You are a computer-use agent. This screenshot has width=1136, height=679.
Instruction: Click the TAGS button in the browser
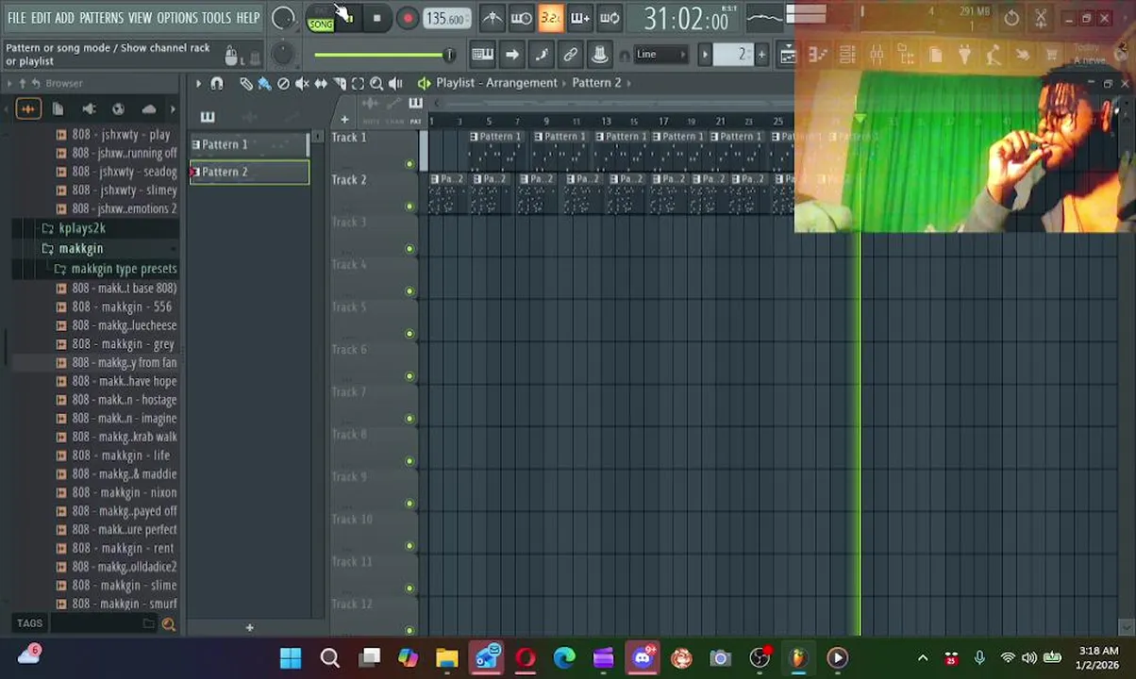[29, 623]
